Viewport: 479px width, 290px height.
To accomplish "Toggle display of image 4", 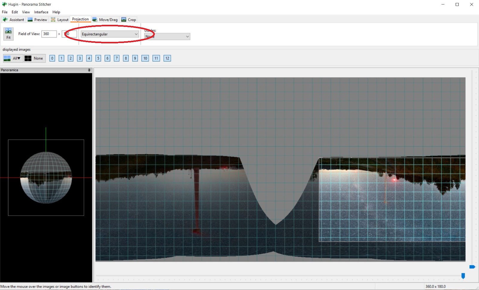I will pyautogui.click(x=89, y=58).
